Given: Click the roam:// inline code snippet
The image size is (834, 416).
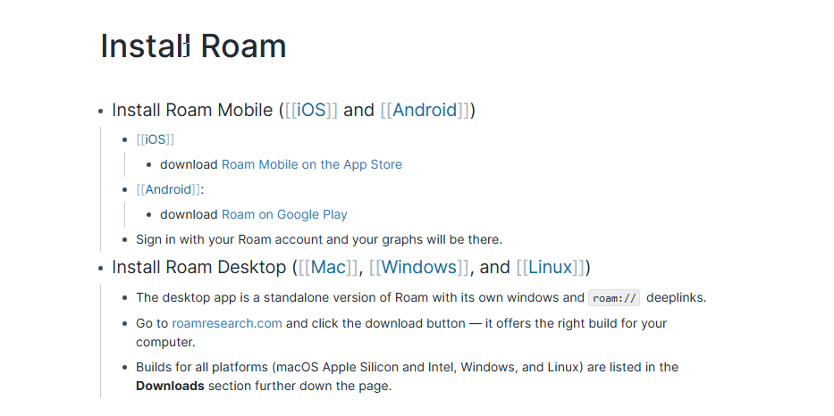Looking at the screenshot, I should (614, 298).
